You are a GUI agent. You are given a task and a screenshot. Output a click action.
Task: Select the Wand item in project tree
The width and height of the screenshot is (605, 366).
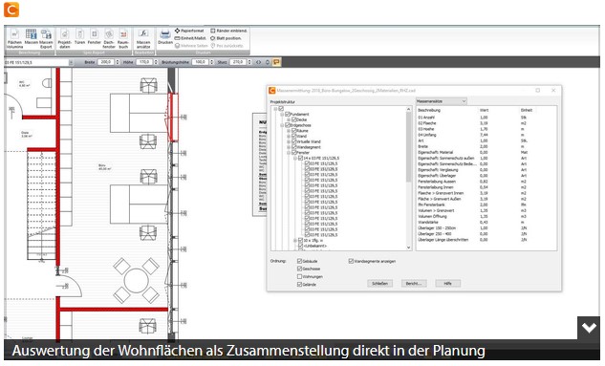302,136
